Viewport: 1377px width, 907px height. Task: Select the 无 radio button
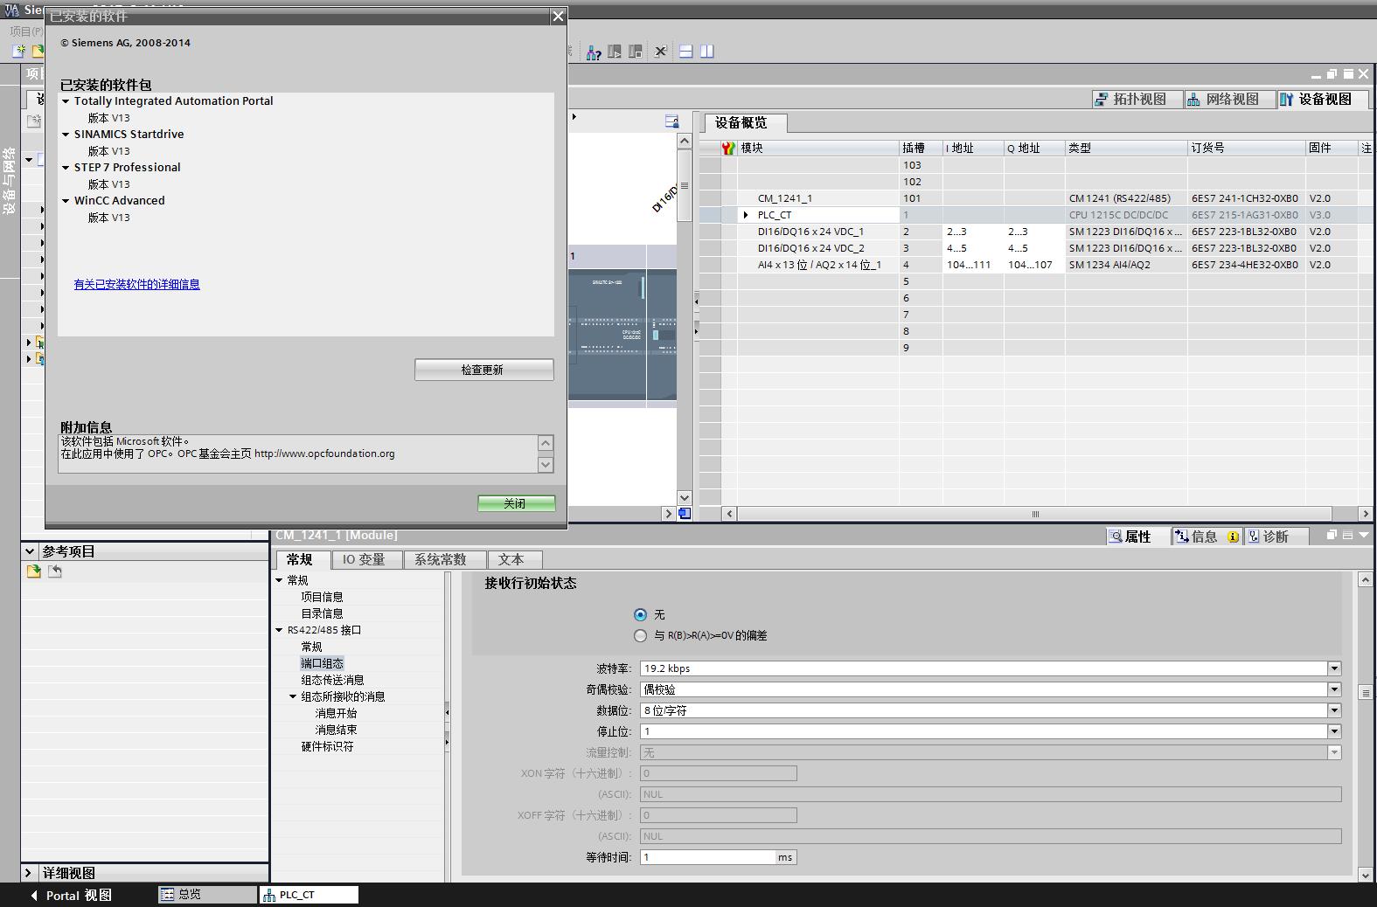click(641, 615)
